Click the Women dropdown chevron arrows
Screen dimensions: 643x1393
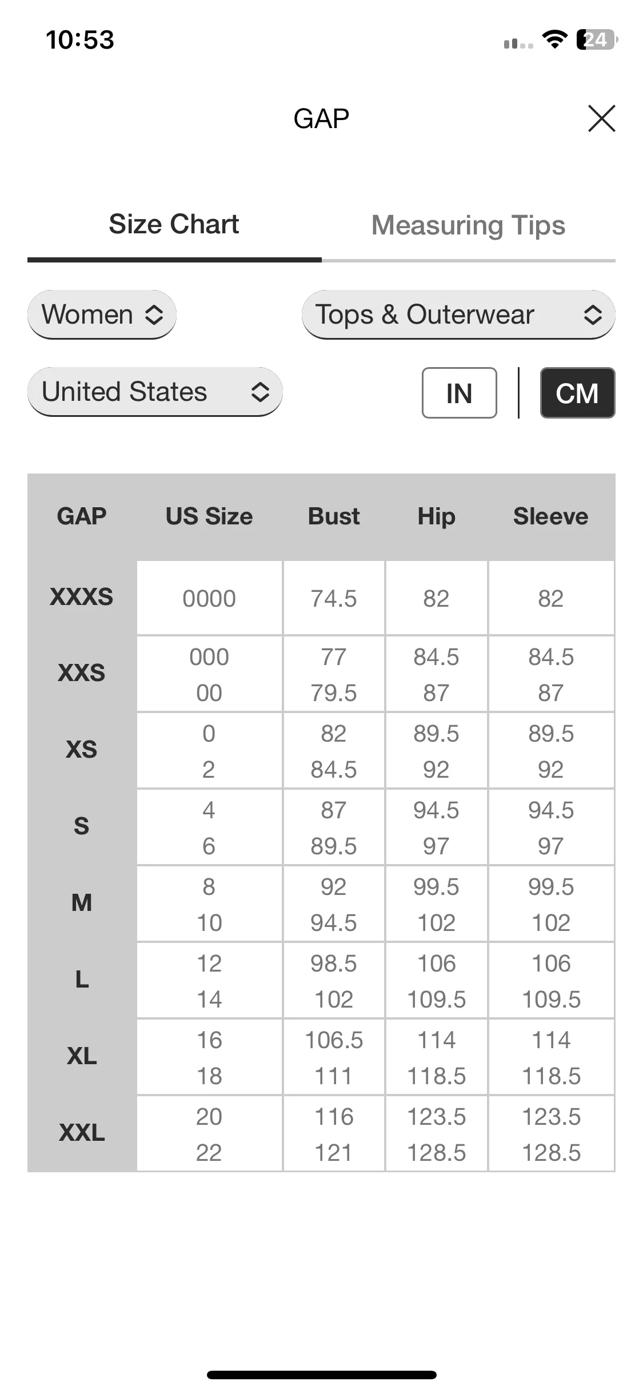tap(154, 315)
